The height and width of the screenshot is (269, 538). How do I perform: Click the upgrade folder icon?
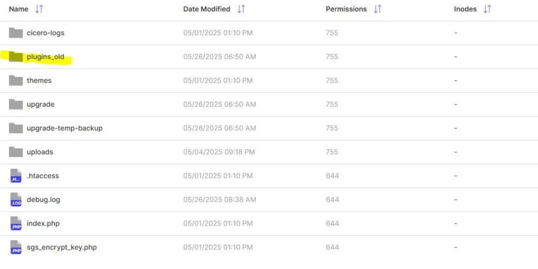pyautogui.click(x=16, y=104)
